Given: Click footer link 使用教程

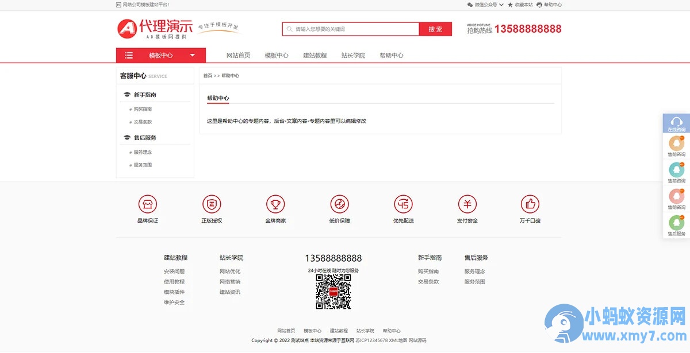Looking at the screenshot, I should pos(174,282).
